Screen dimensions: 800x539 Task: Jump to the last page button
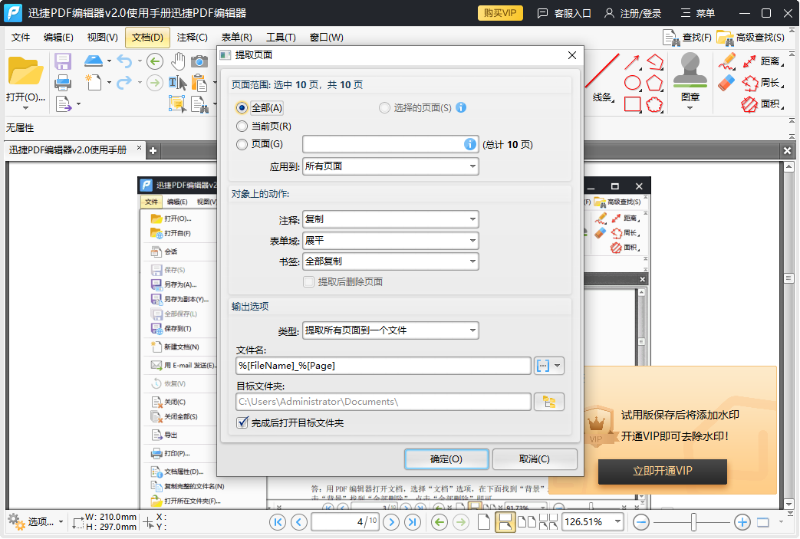point(413,522)
